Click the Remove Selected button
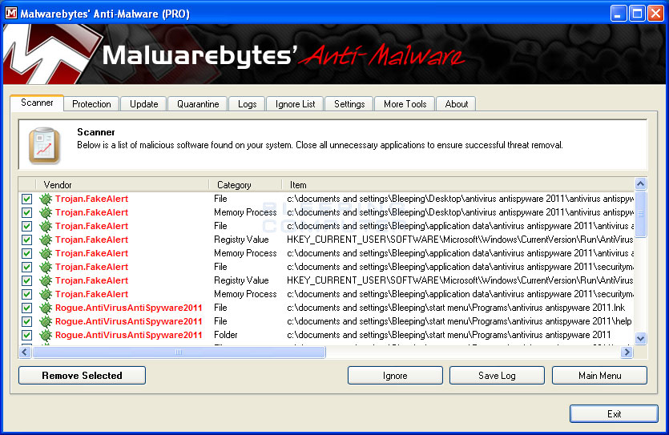Image resolution: width=669 pixels, height=435 pixels. coord(82,375)
